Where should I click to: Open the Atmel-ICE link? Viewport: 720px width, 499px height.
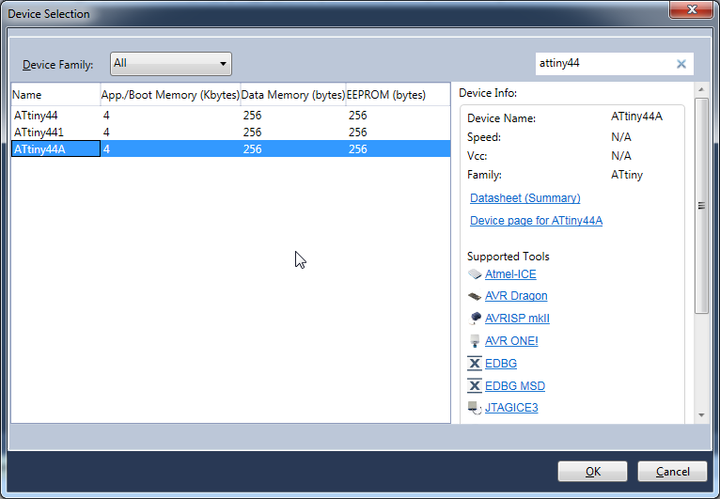click(x=510, y=274)
